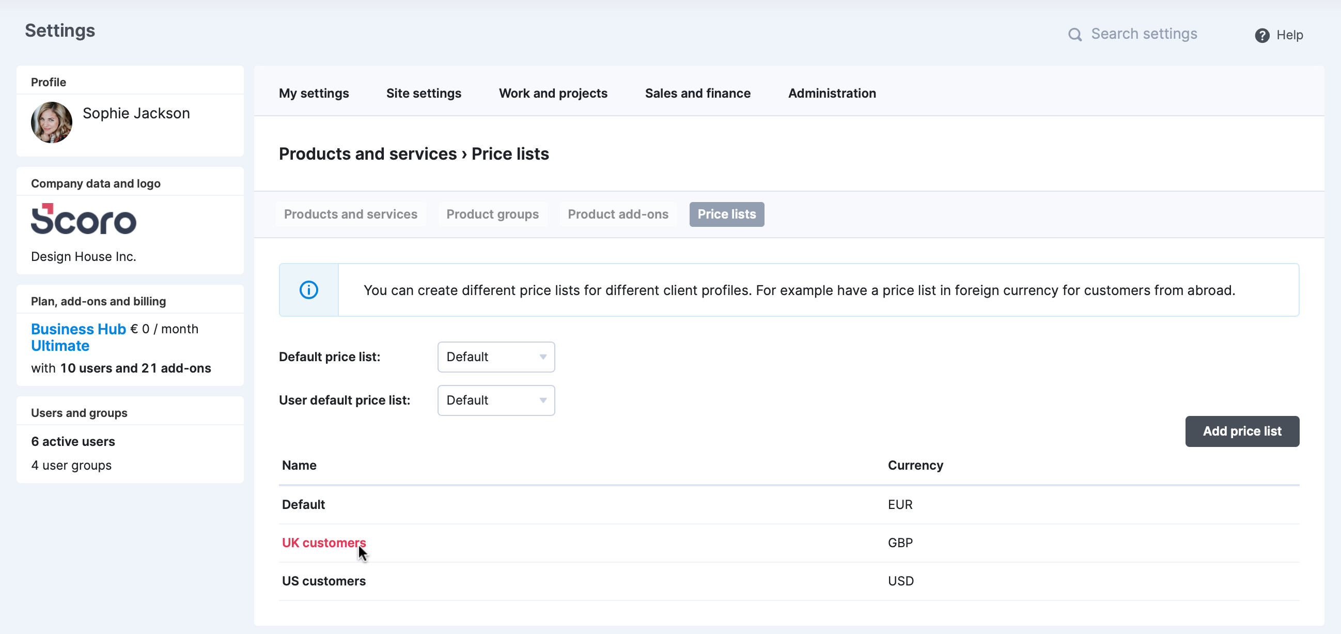Click the Settings page title
The width and height of the screenshot is (1341, 634).
click(60, 30)
